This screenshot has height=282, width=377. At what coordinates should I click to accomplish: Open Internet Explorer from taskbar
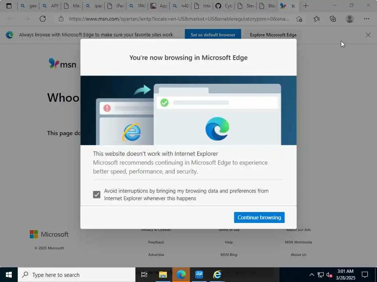click(217, 275)
